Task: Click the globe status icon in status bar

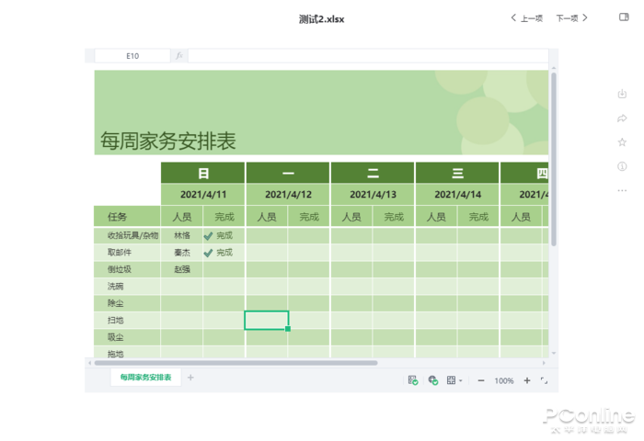Action: 432,380
